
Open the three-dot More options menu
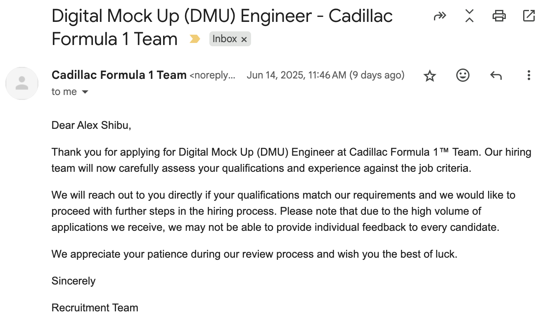tap(529, 75)
